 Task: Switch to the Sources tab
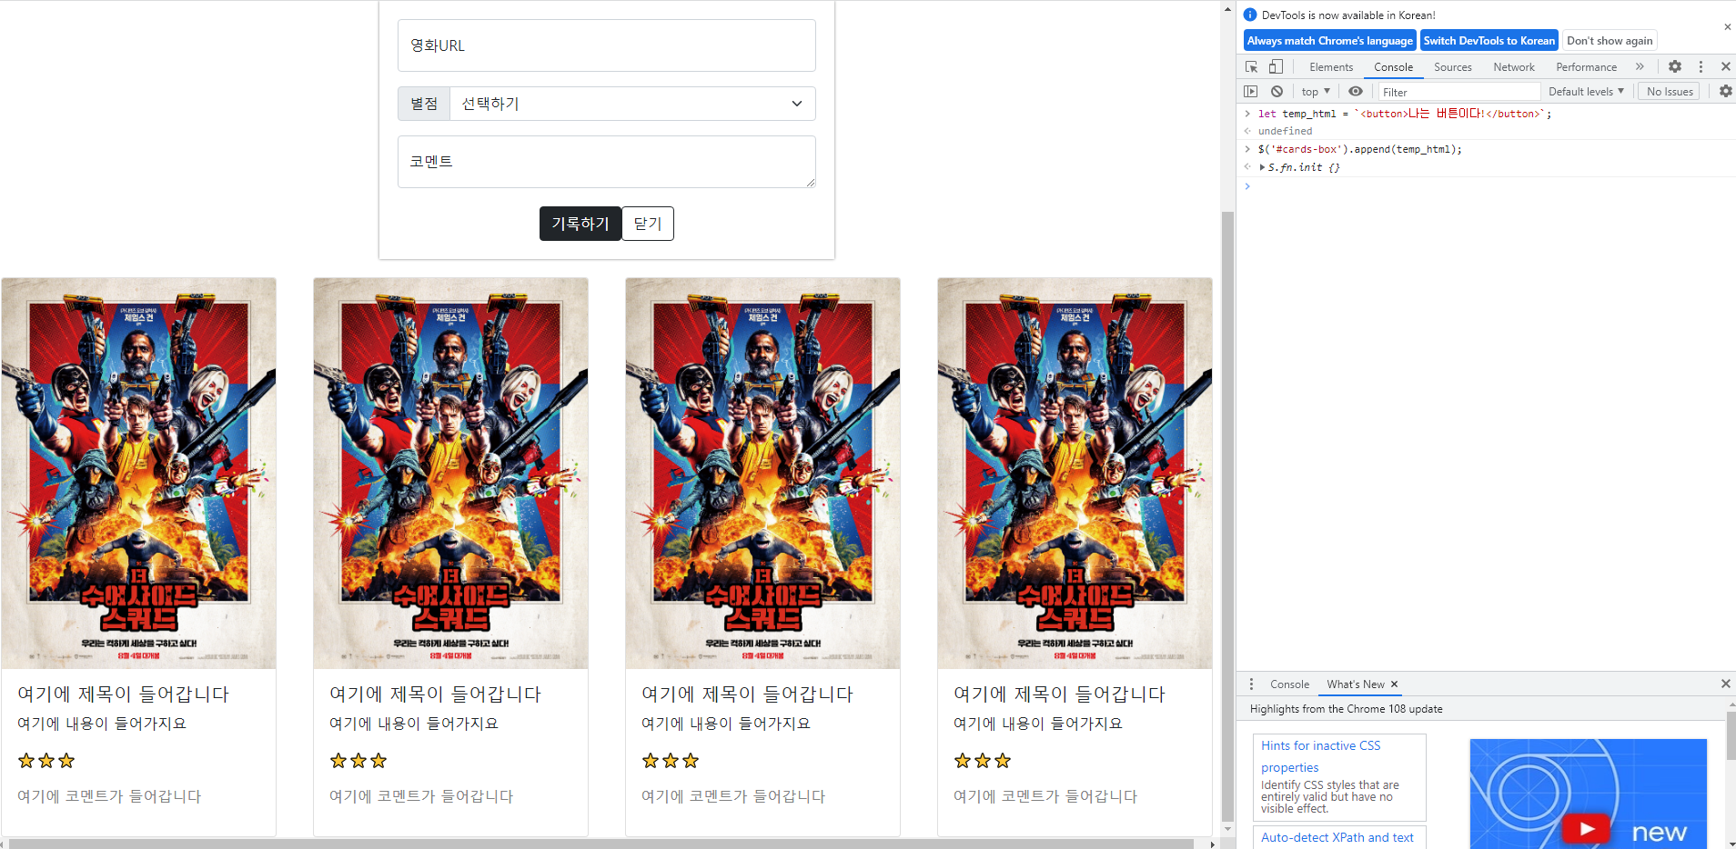1452,66
